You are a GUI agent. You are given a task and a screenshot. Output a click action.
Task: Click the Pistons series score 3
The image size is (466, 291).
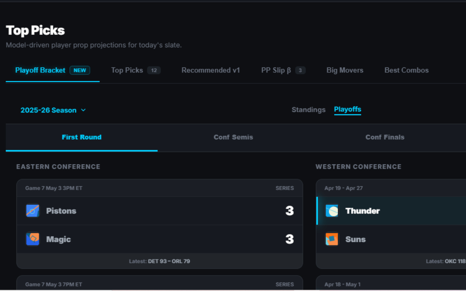(x=290, y=211)
